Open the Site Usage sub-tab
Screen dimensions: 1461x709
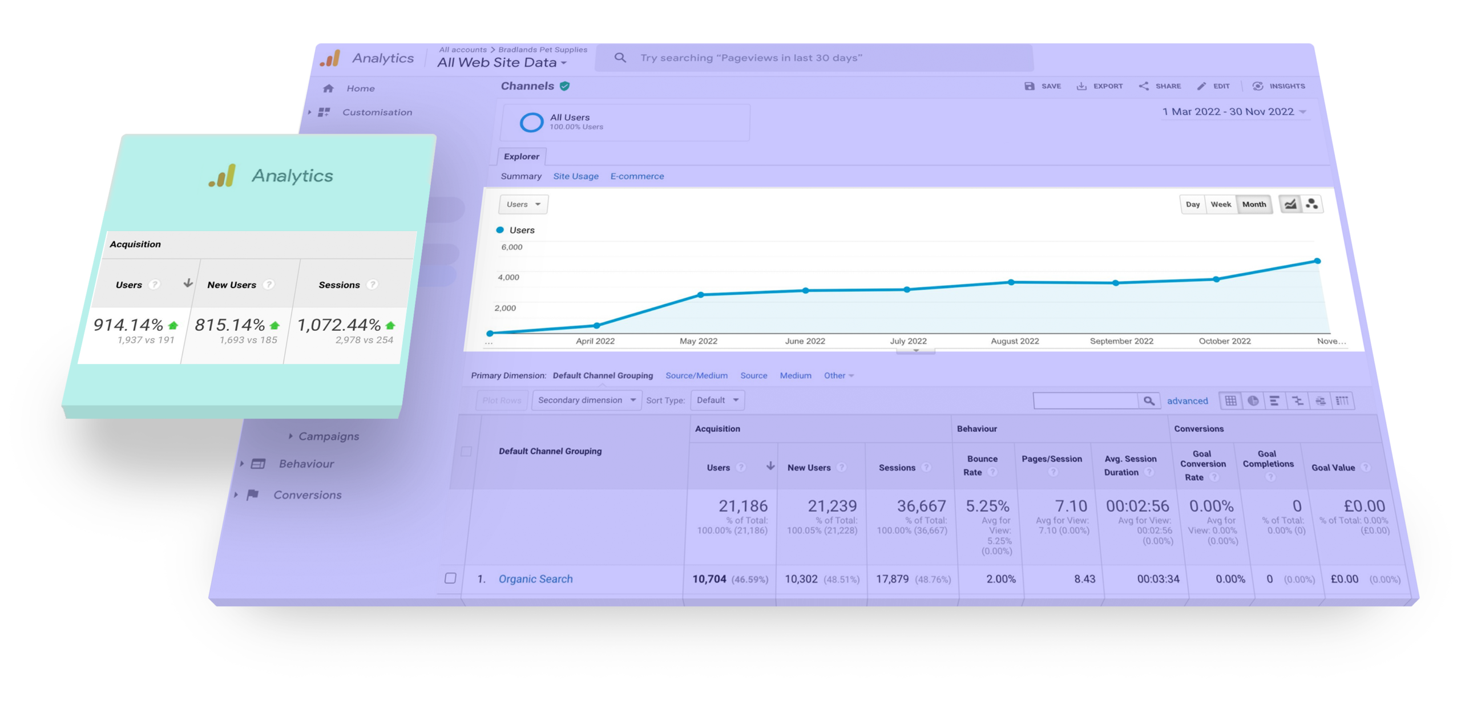point(575,176)
